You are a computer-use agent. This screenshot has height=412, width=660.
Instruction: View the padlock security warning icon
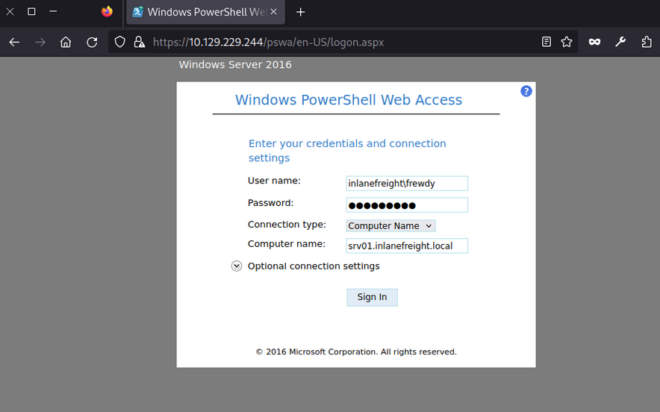tap(140, 42)
